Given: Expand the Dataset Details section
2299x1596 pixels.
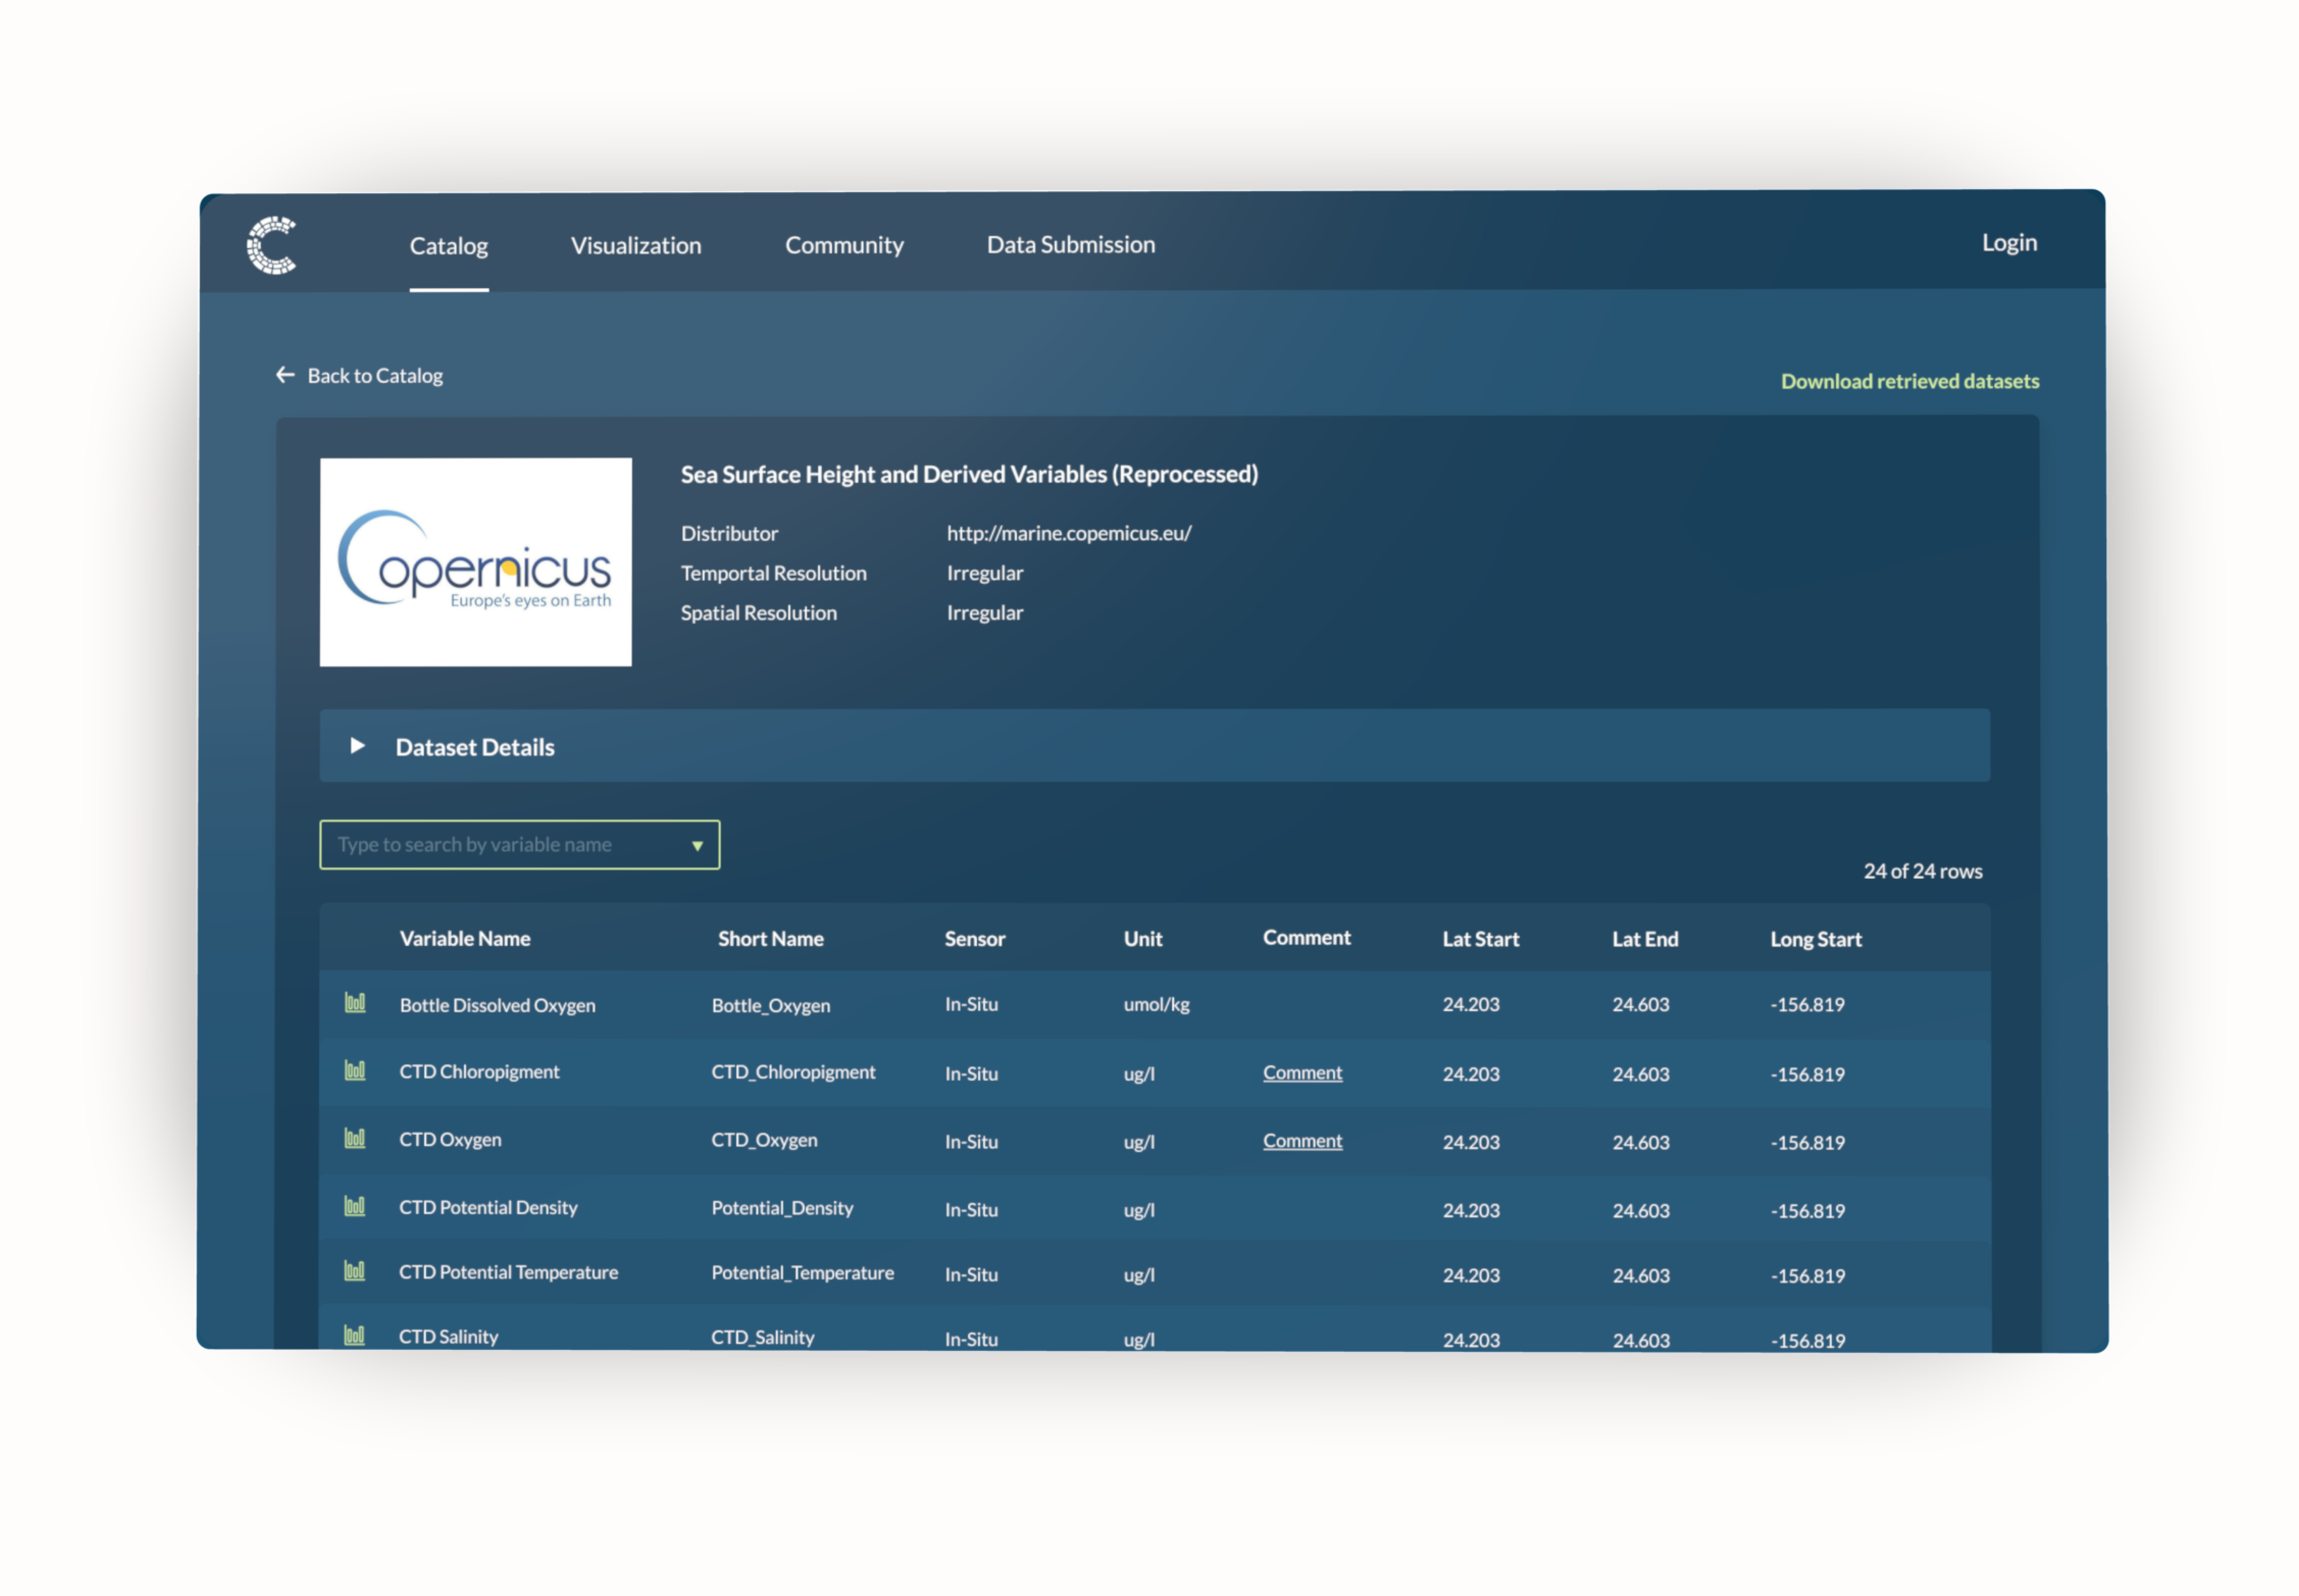Looking at the screenshot, I should point(357,746).
